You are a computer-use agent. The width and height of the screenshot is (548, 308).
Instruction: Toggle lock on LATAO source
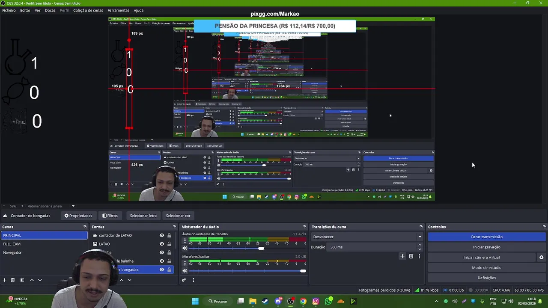169,244
